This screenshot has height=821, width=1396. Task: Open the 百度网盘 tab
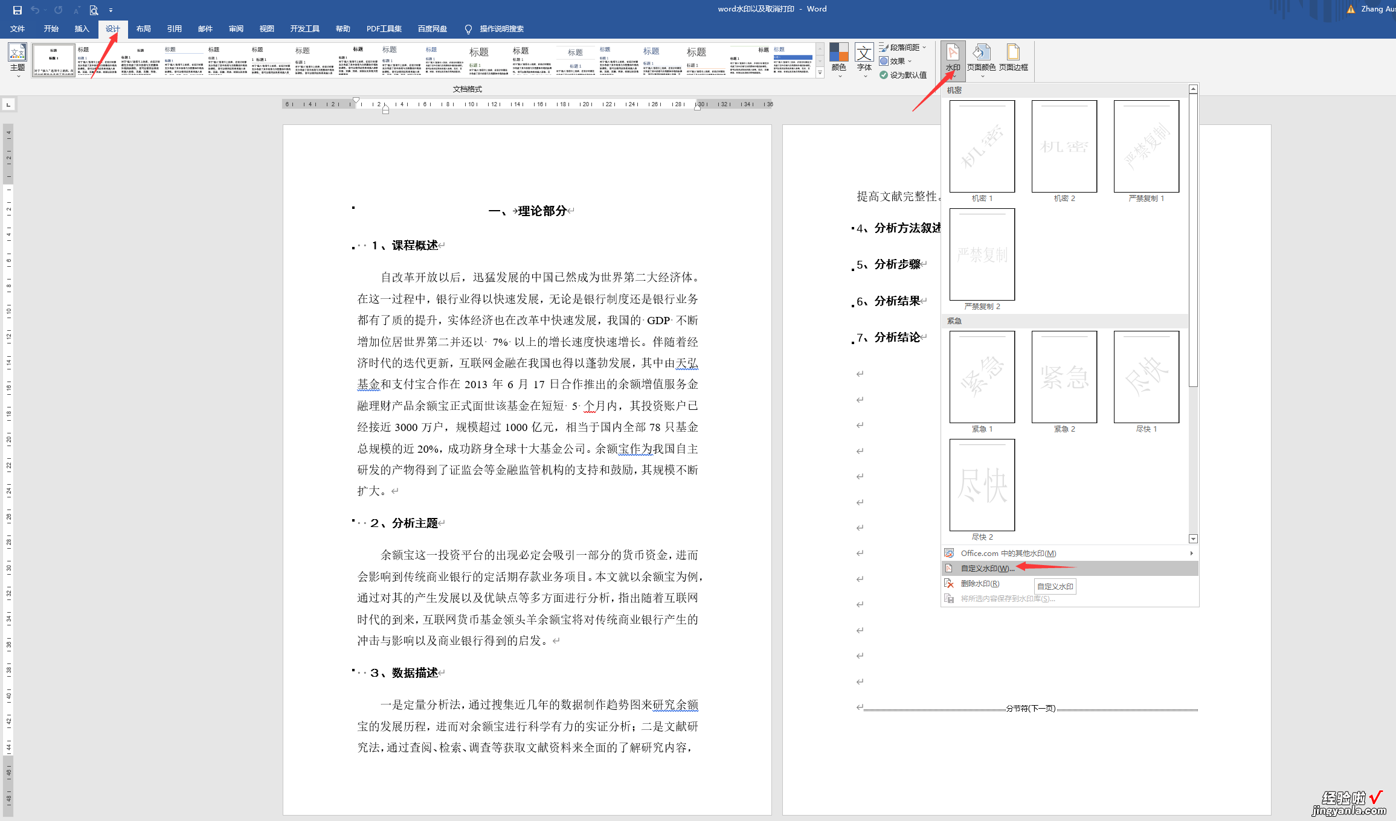tap(432, 29)
